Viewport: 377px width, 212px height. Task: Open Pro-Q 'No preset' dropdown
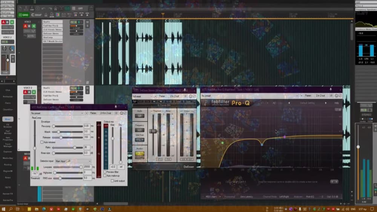pyautogui.click(x=249, y=96)
